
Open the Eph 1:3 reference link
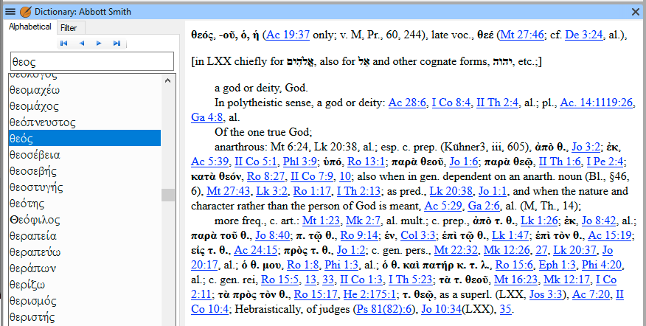pyautogui.click(x=558, y=265)
